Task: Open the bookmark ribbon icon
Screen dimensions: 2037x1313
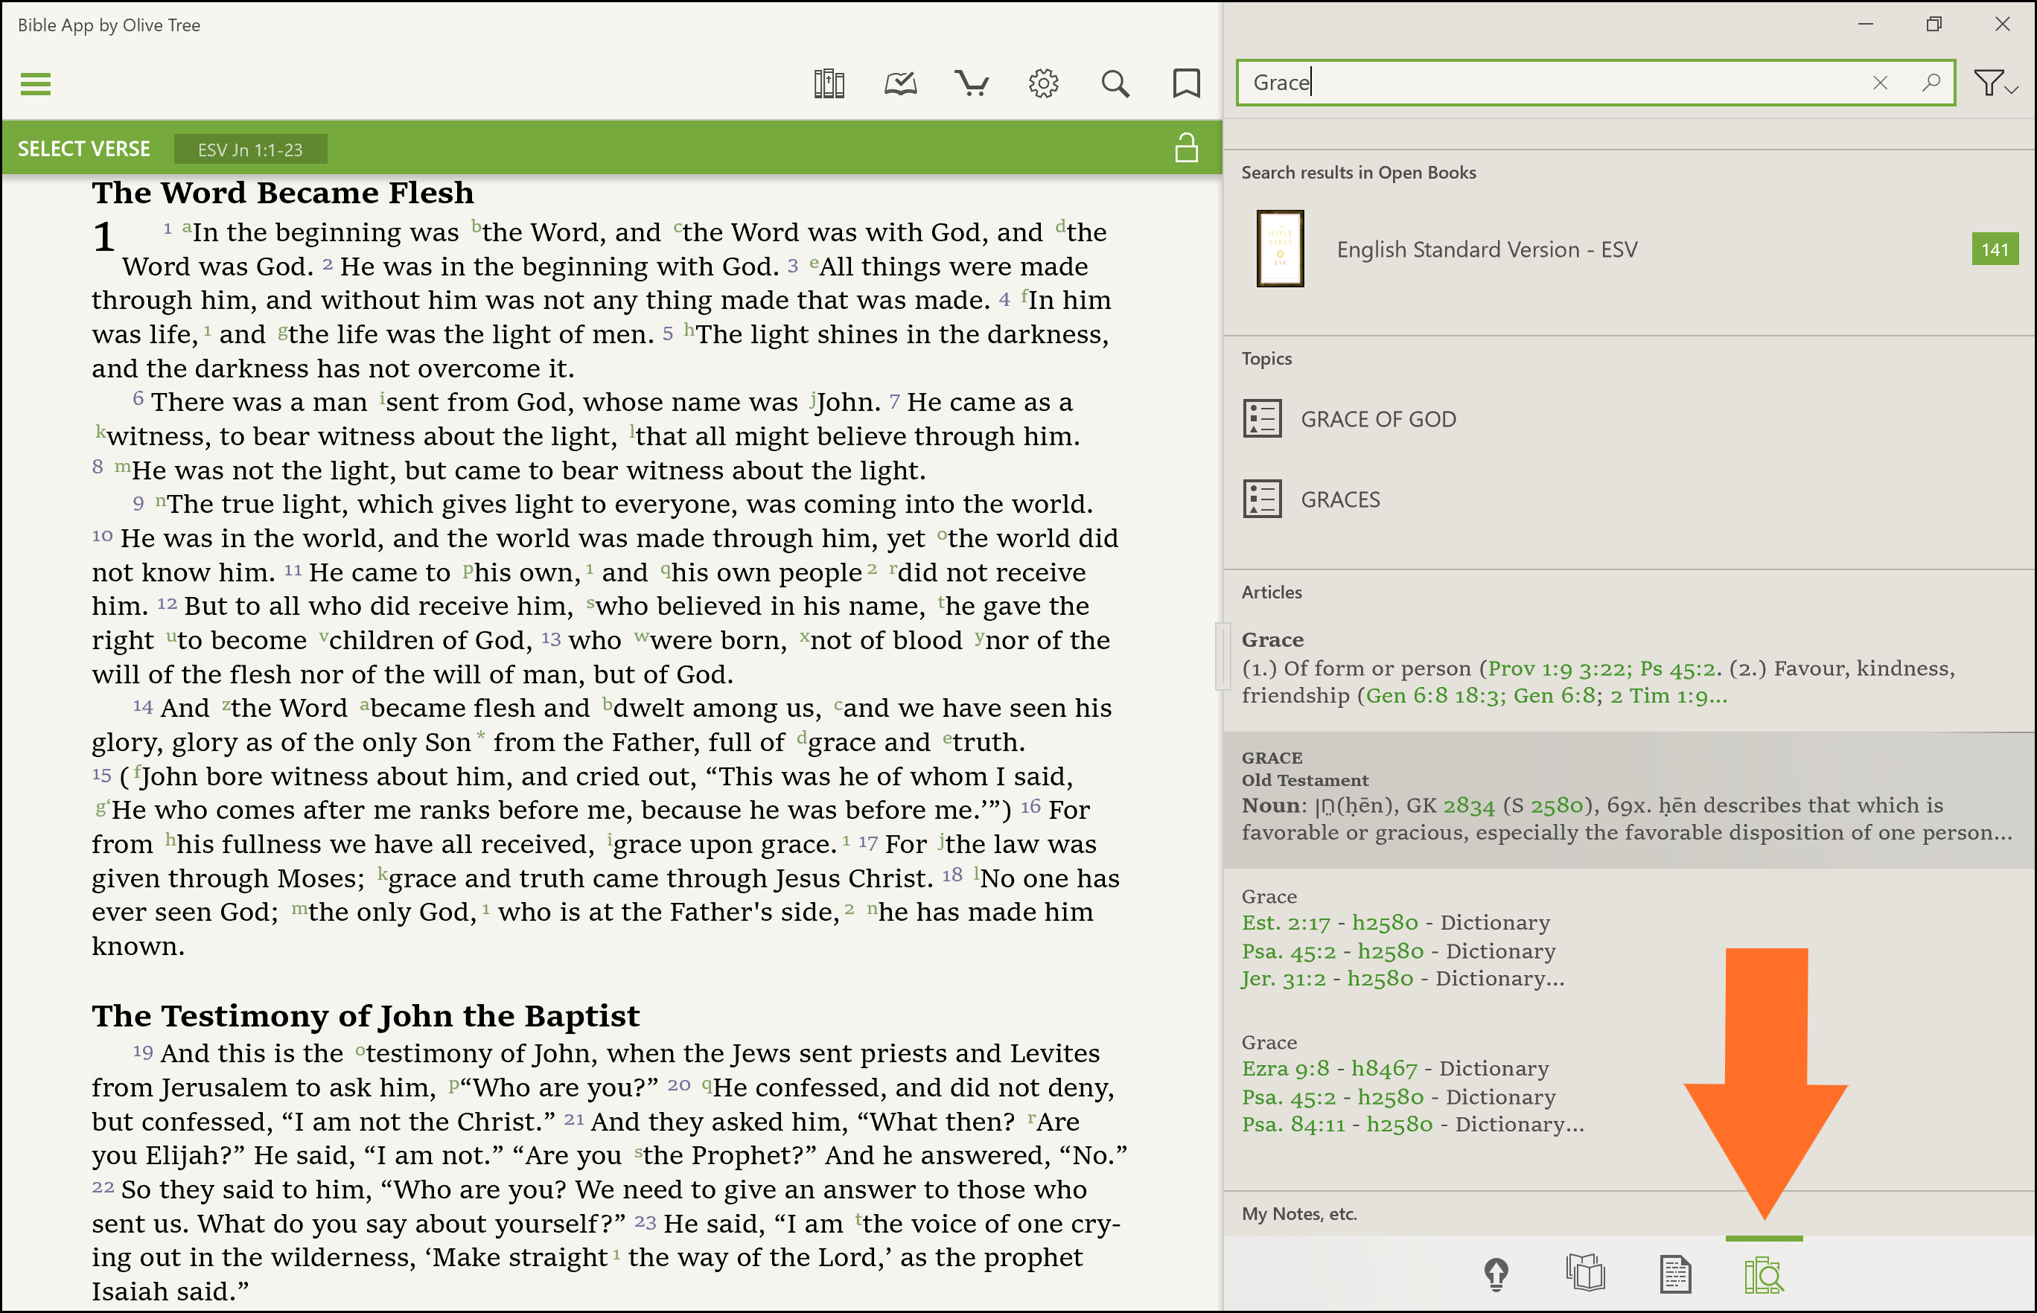Action: (x=1185, y=83)
